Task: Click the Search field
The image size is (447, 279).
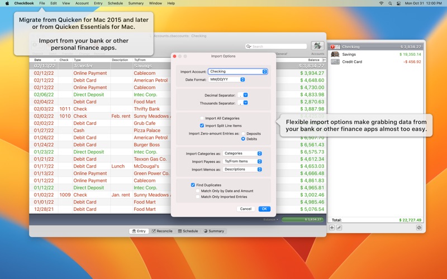Action: 277,46
